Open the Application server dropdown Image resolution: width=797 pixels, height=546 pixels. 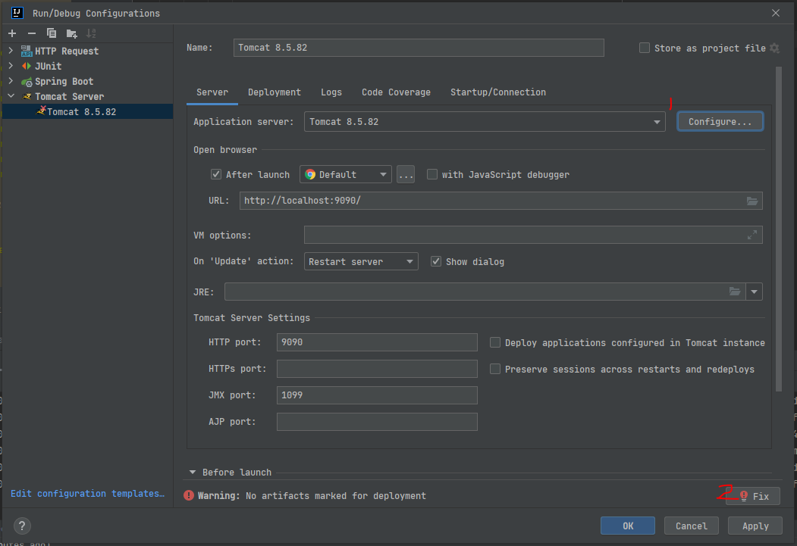tap(657, 122)
